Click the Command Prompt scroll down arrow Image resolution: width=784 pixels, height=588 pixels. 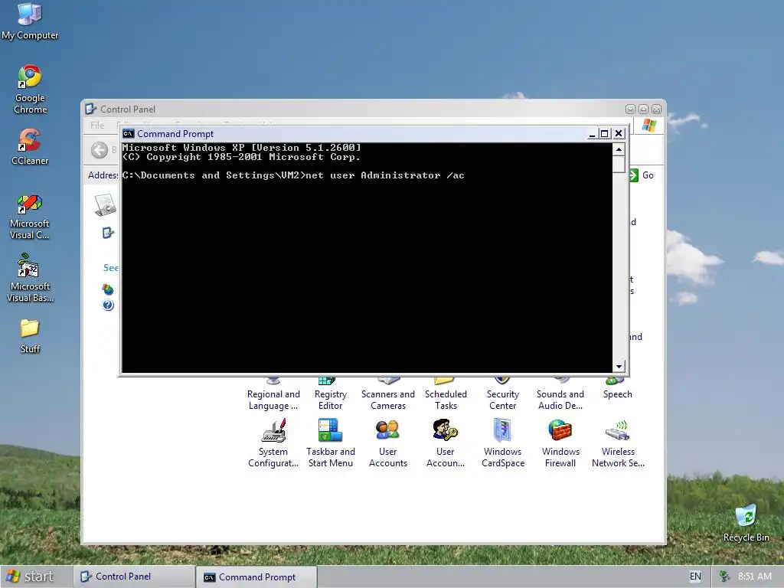pyautogui.click(x=619, y=367)
